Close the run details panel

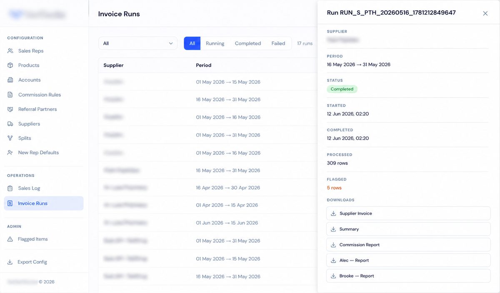[485, 13]
